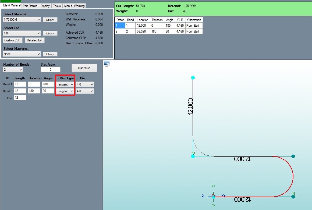The image size is (312, 210).
Task: Open the machine Library button
Action: click(50, 54)
